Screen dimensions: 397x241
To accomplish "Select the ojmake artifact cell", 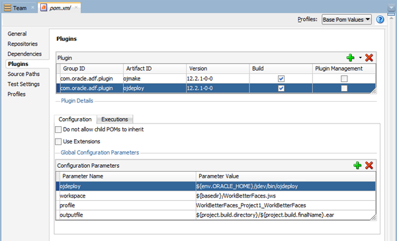I will pos(155,79).
